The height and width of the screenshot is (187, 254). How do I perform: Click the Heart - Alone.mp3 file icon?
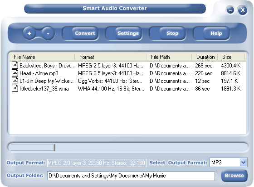click(x=15, y=73)
